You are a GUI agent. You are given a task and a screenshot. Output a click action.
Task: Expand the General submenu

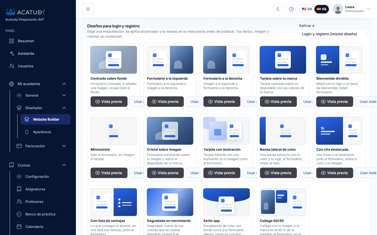point(42,95)
